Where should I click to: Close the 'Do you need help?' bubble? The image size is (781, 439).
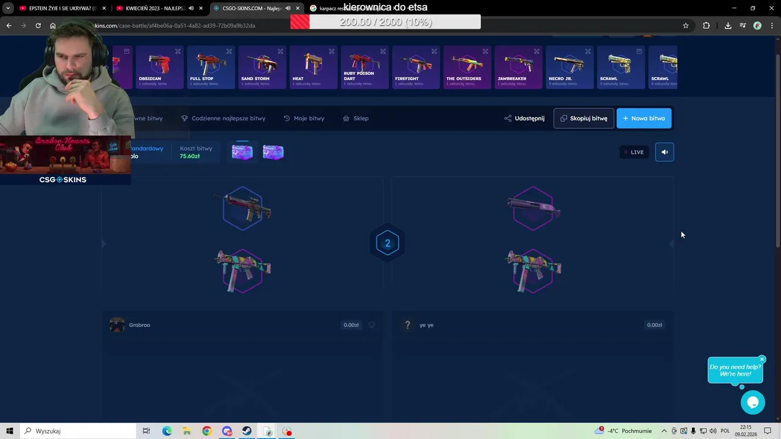[x=762, y=360]
